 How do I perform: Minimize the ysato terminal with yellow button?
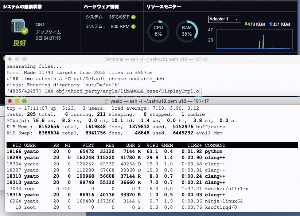(17, 101)
